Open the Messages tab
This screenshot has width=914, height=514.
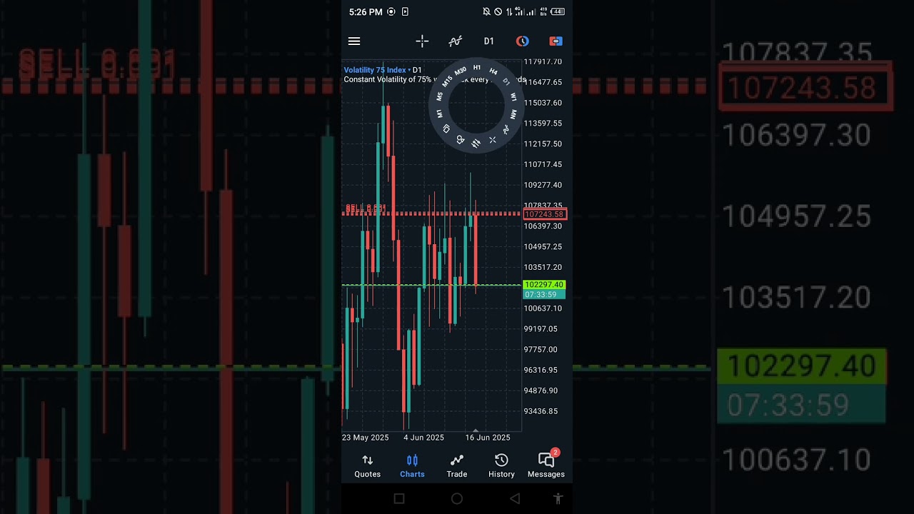pos(546,466)
